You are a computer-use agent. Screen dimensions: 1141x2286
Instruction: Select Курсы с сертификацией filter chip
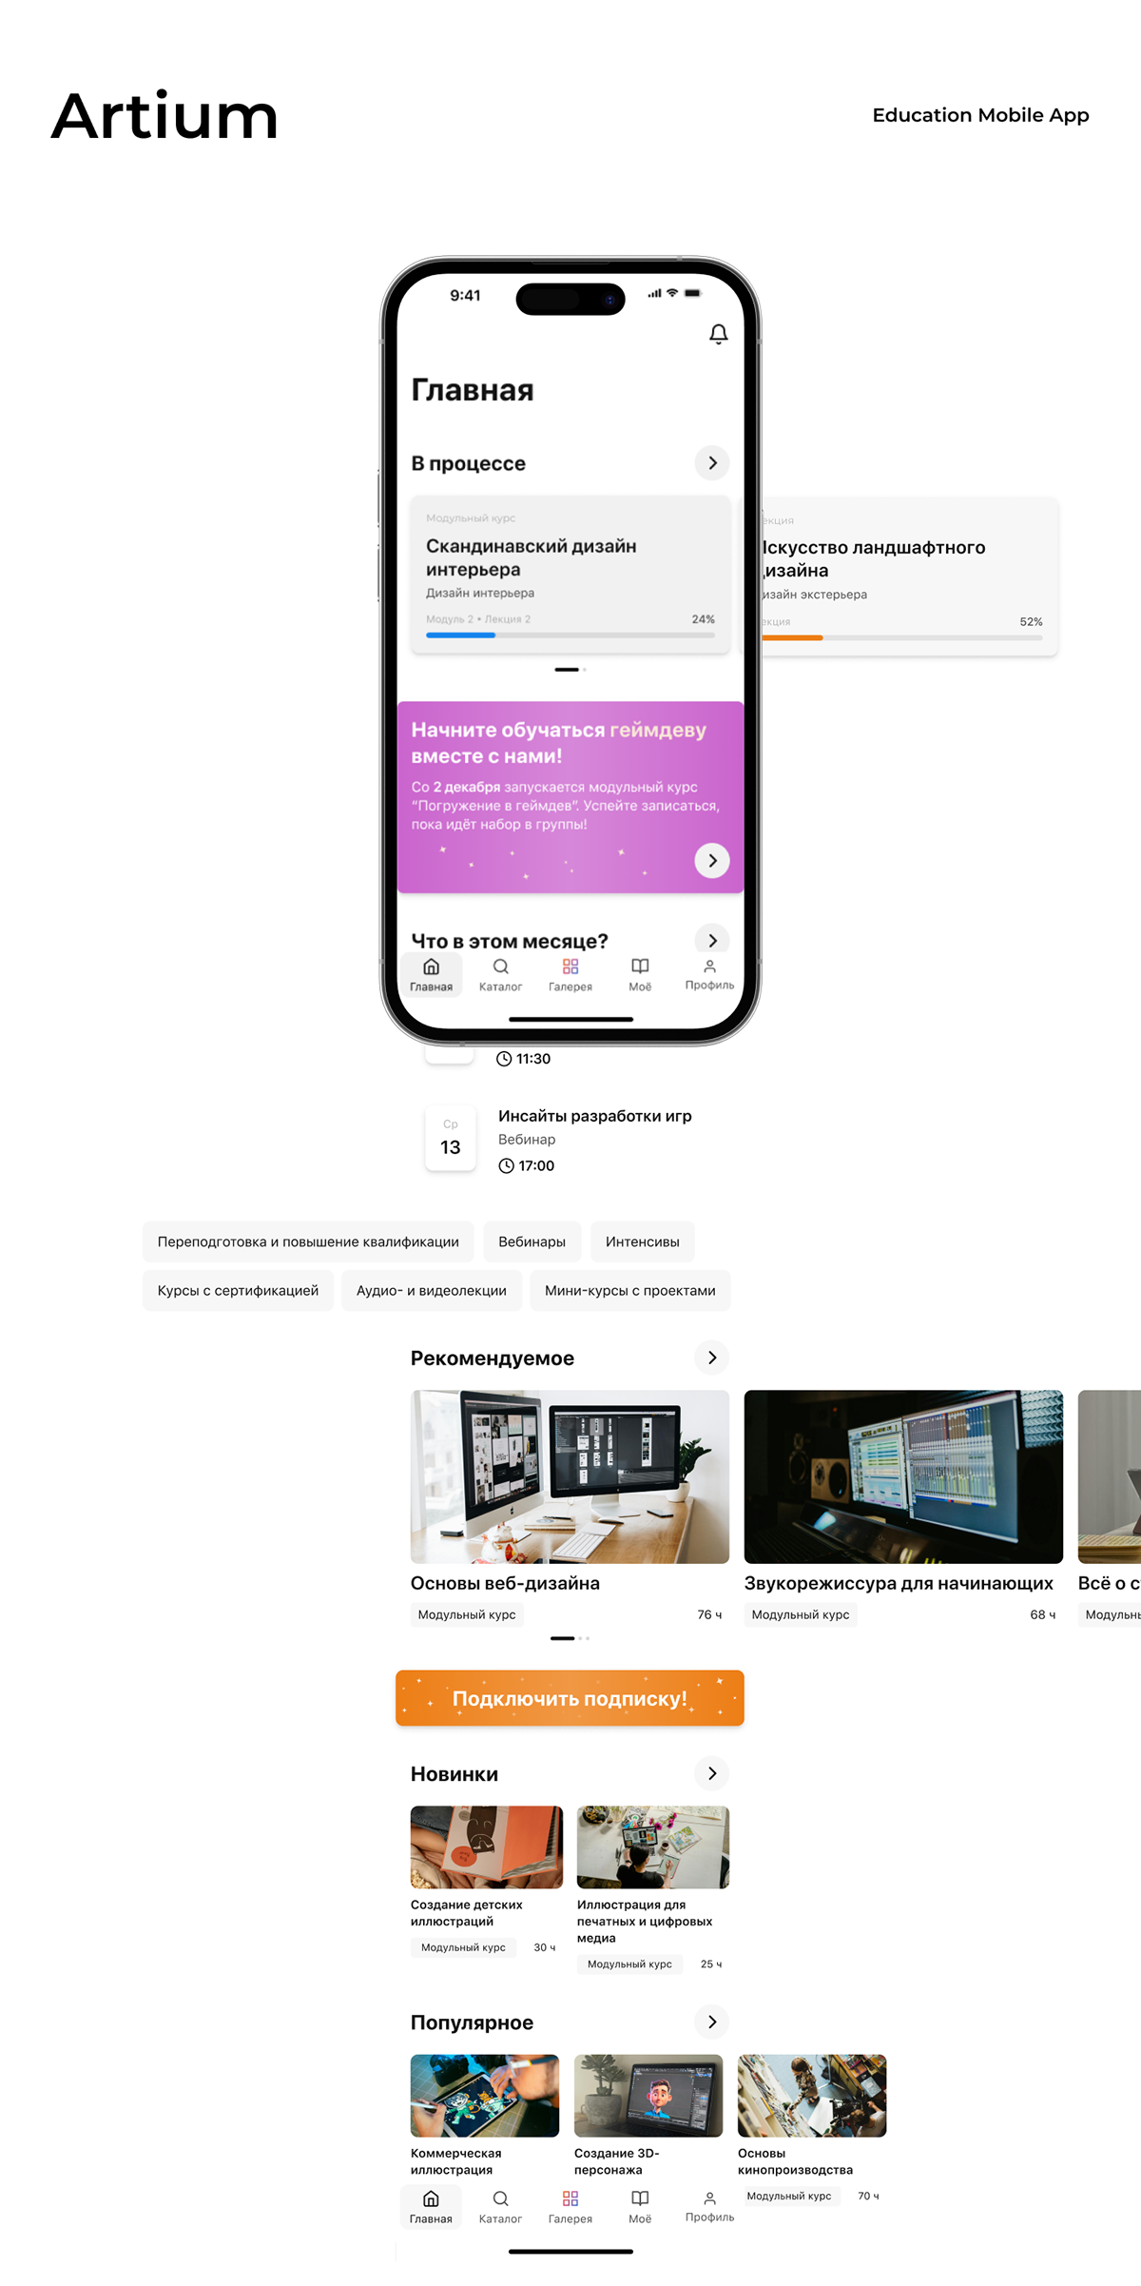[x=238, y=1290]
